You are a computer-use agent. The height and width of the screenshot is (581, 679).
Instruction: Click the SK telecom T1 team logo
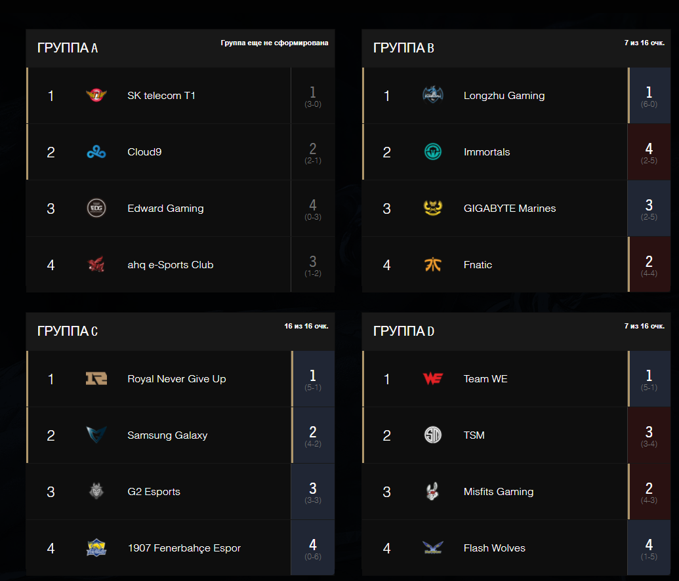pyautogui.click(x=96, y=95)
